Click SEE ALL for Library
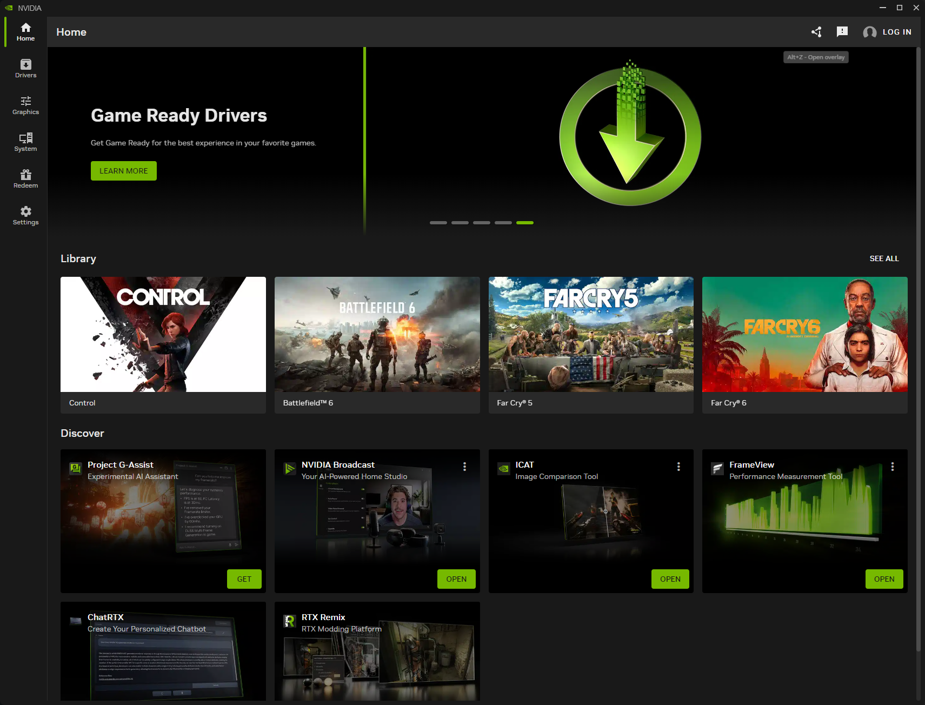The width and height of the screenshot is (925, 705). [x=884, y=258]
